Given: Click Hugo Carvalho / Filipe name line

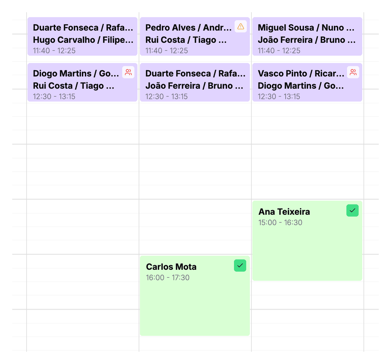Looking at the screenshot, I should (83, 40).
